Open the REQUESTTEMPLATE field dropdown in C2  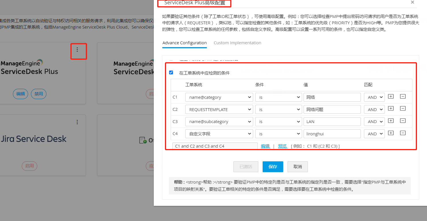tap(219, 109)
